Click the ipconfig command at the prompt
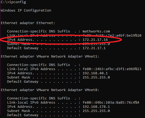 [18, 2]
